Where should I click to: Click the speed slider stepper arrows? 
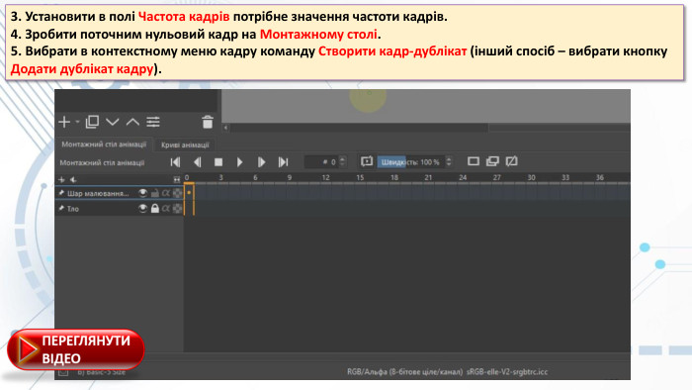pos(449,162)
